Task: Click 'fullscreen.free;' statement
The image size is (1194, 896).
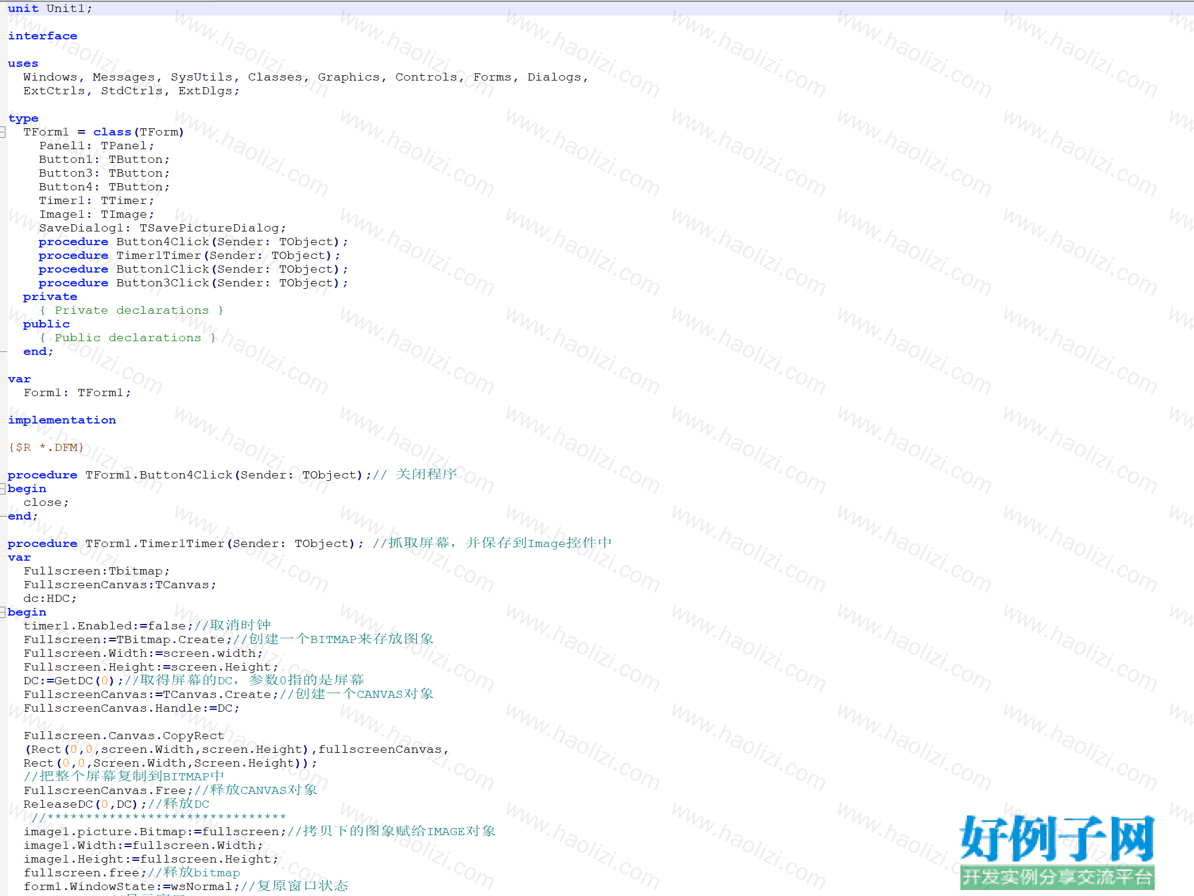Action: (85, 873)
